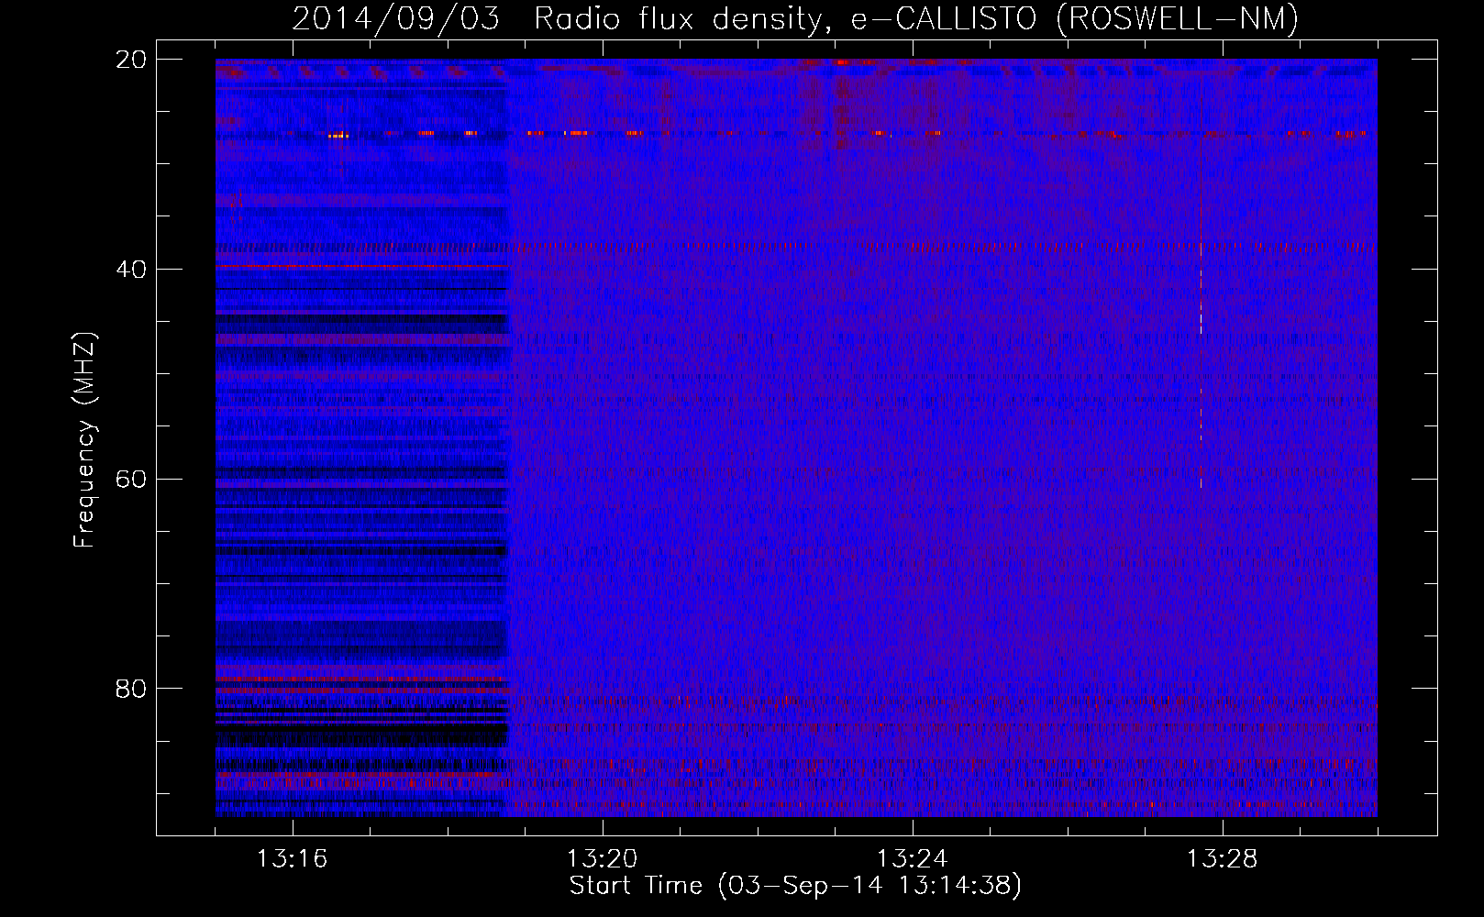
Task: Click the plot title mentioning e-CALLISTO ROSWELL-NM
Action: coord(795,18)
